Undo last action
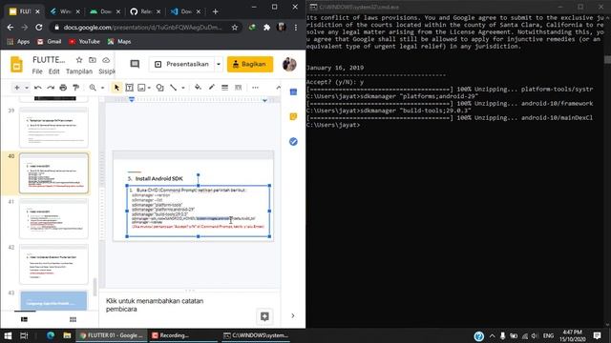611x343 pixels. tap(38, 88)
